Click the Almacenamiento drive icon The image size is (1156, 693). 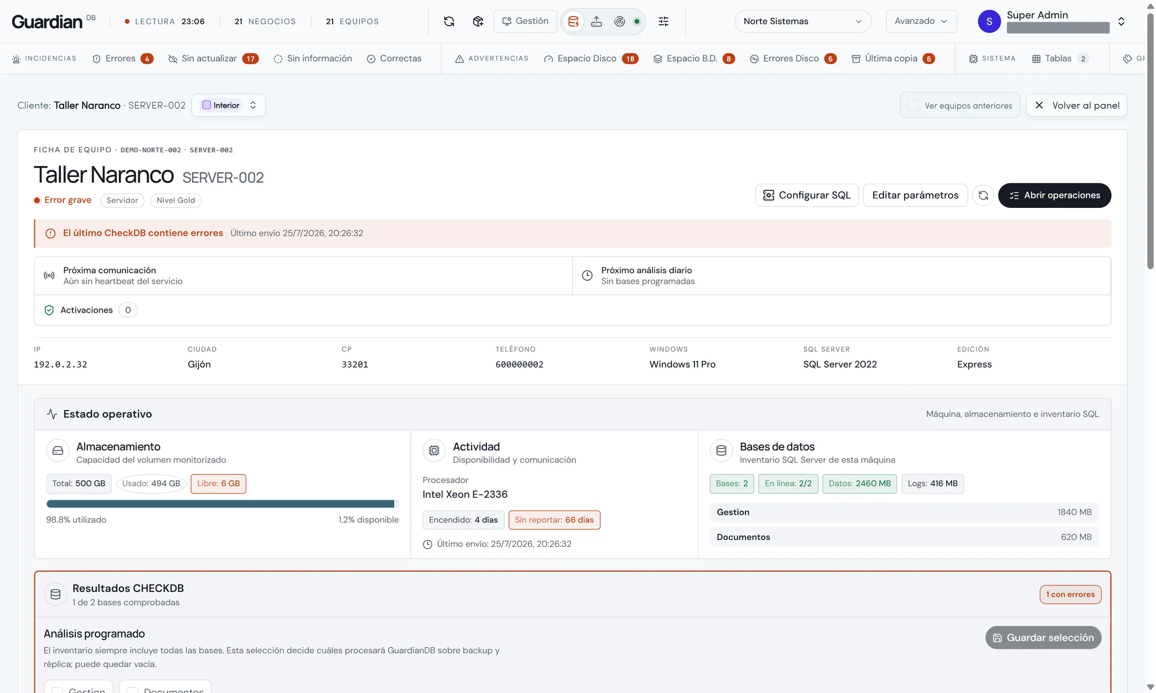(58, 451)
